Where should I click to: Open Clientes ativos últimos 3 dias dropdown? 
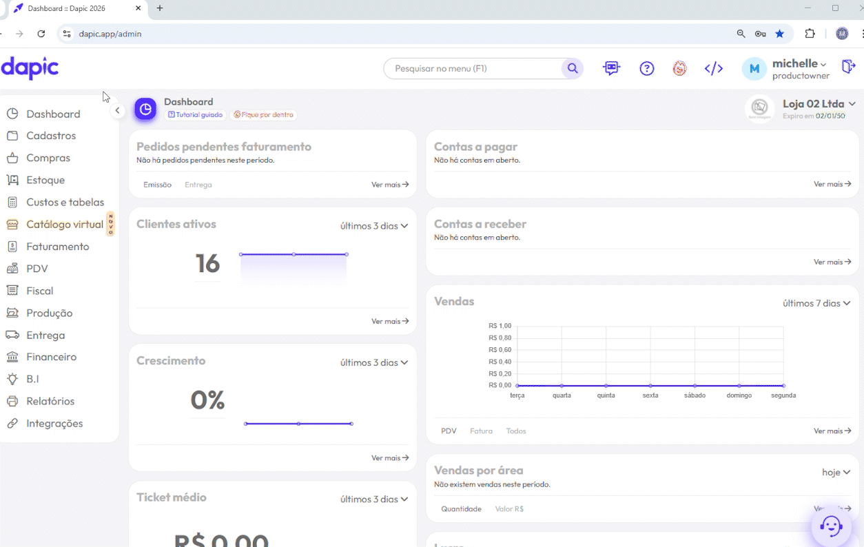tap(373, 226)
